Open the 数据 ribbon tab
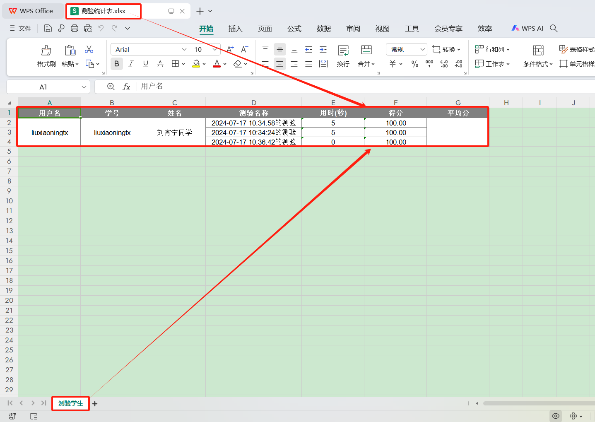 [323, 29]
